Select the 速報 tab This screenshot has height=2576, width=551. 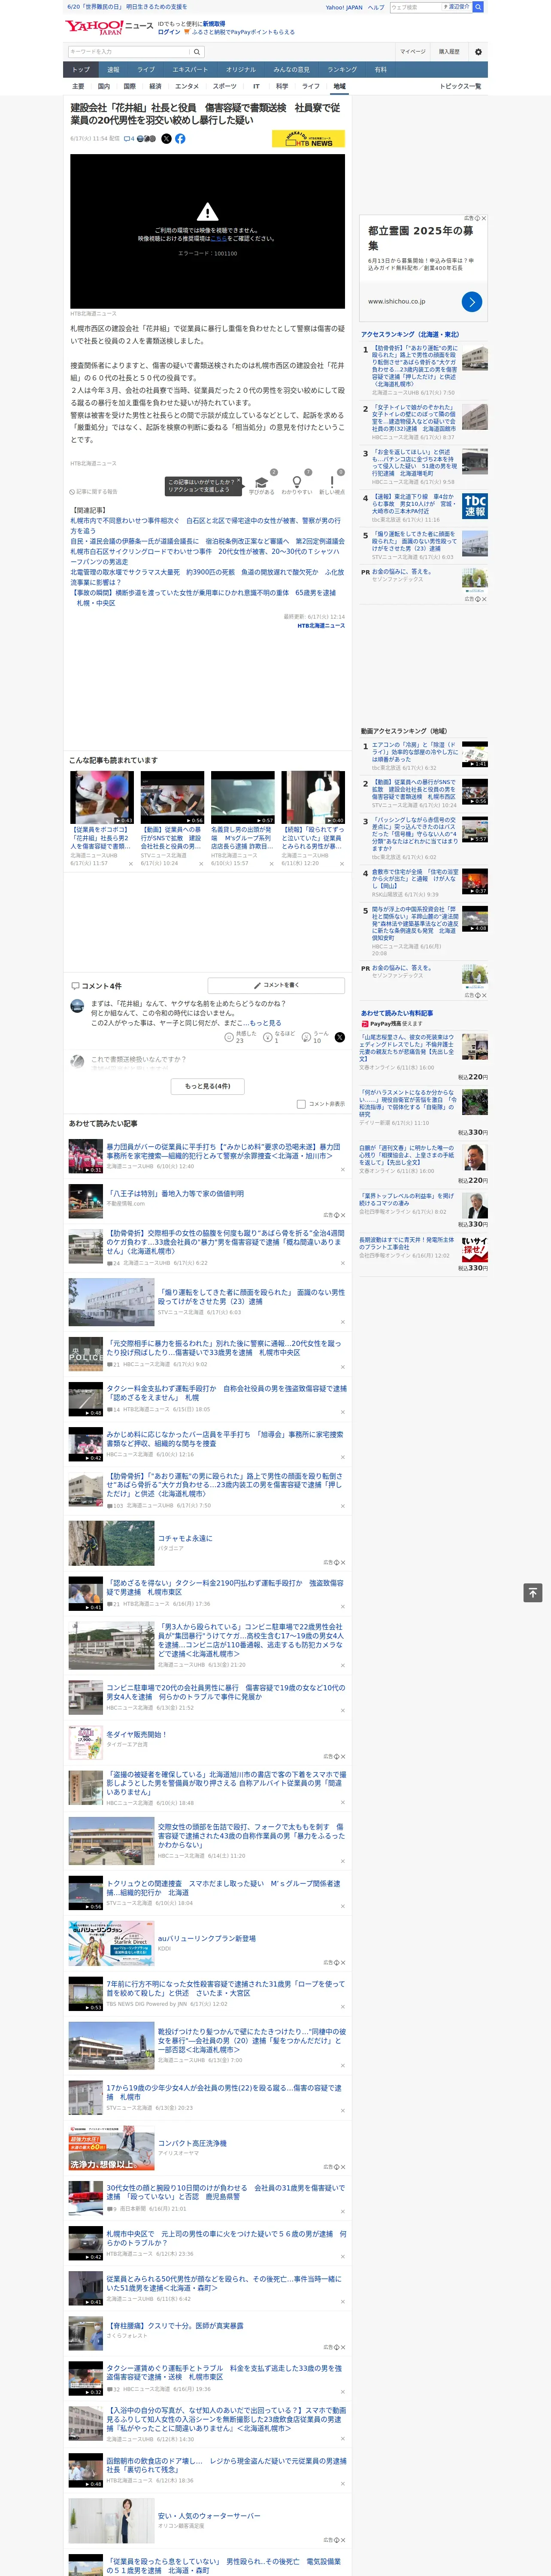click(x=113, y=69)
